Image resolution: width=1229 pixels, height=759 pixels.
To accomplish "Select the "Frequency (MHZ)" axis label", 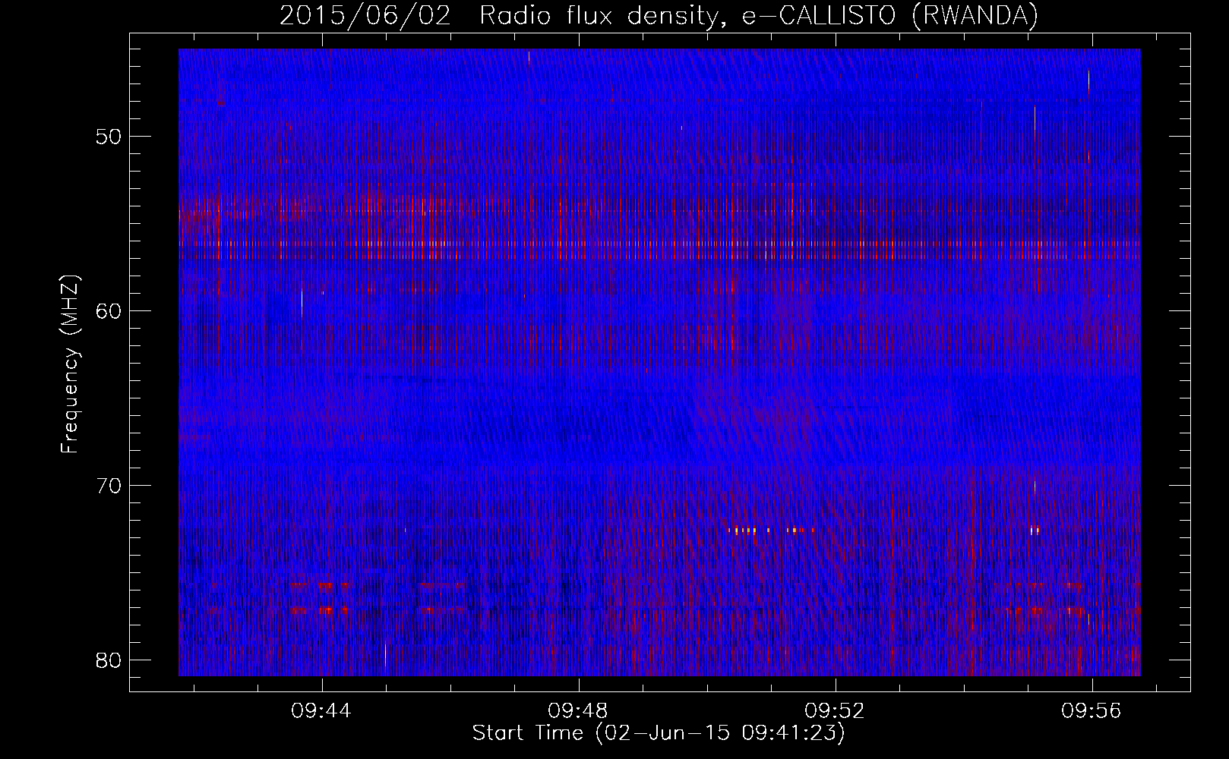I will click(70, 364).
